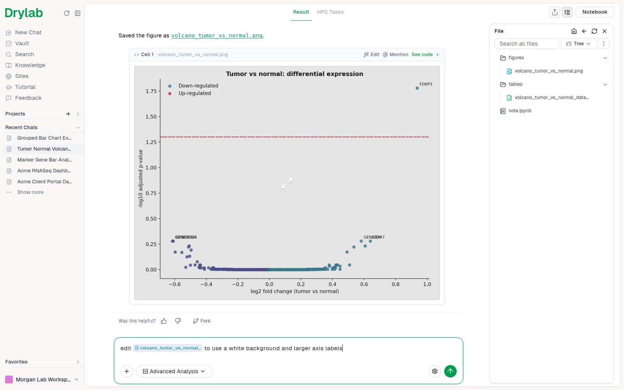The height and width of the screenshot is (390, 624).
Task: Click the plus attachment button in chat input
Action: [x=127, y=371]
